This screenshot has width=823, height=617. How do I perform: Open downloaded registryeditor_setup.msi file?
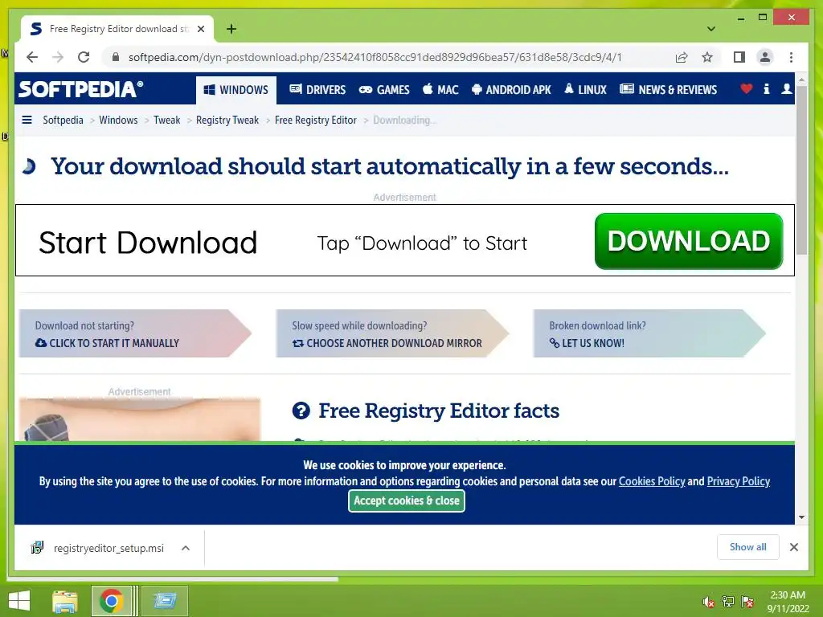109,548
